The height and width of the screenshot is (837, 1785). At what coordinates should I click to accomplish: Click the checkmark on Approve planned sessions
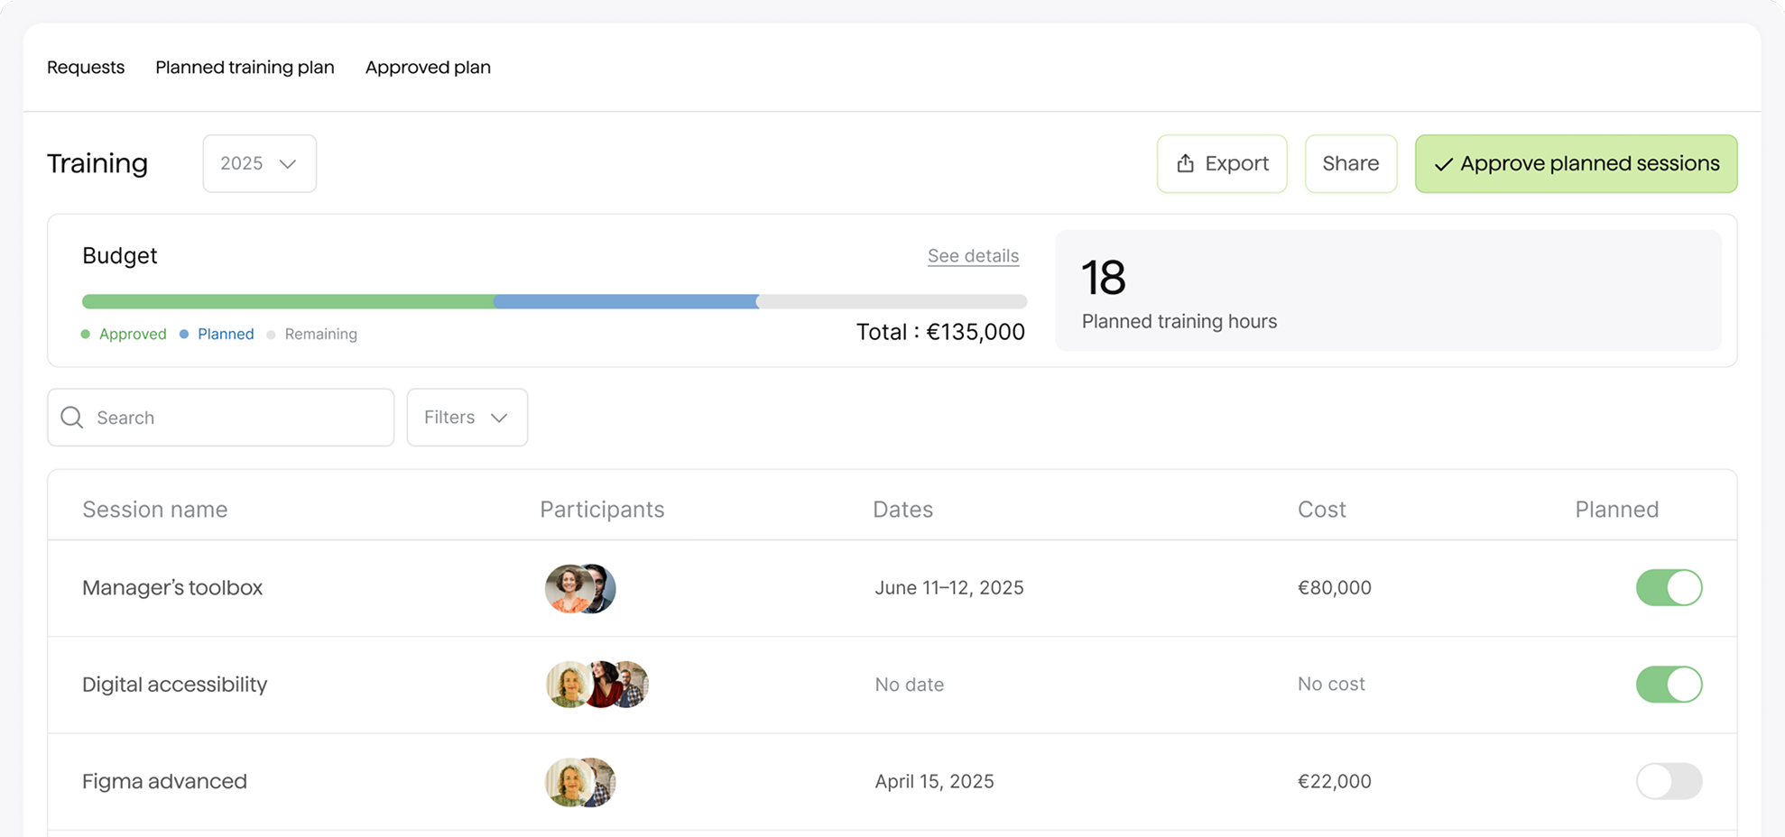pos(1444,163)
